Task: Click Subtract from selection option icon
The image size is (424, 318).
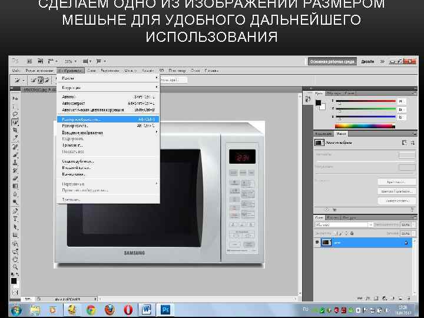Action: pyautogui.click(x=47, y=80)
